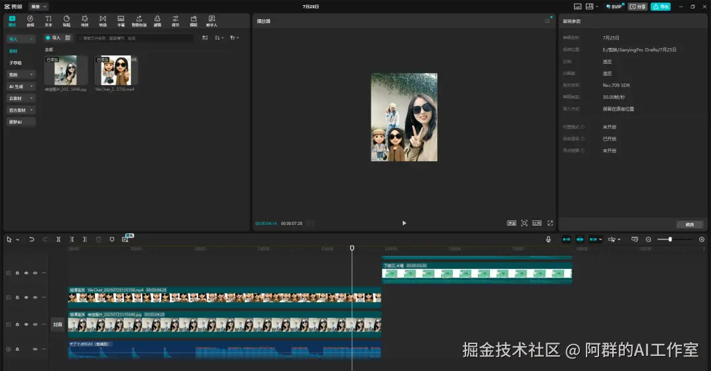Expand the 云素材 sidebar section
This screenshot has height=371, width=711.
tap(21, 98)
